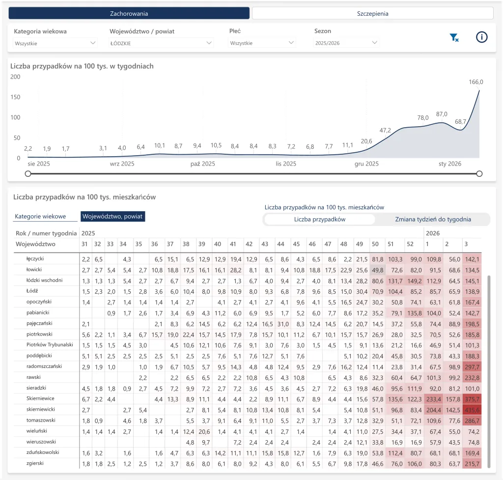Switch to the Szczepienia tab

click(x=372, y=13)
